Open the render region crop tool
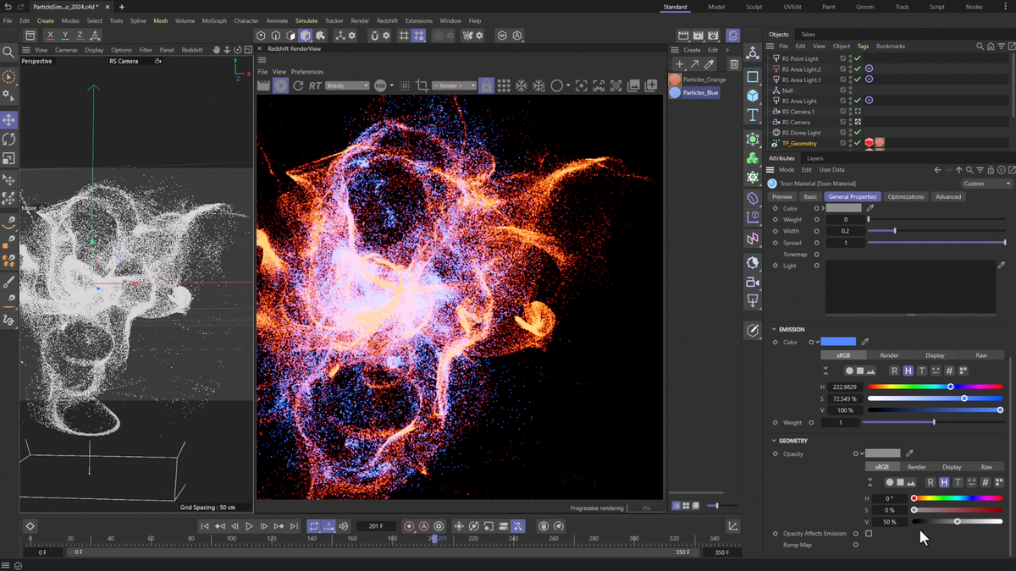 click(422, 85)
